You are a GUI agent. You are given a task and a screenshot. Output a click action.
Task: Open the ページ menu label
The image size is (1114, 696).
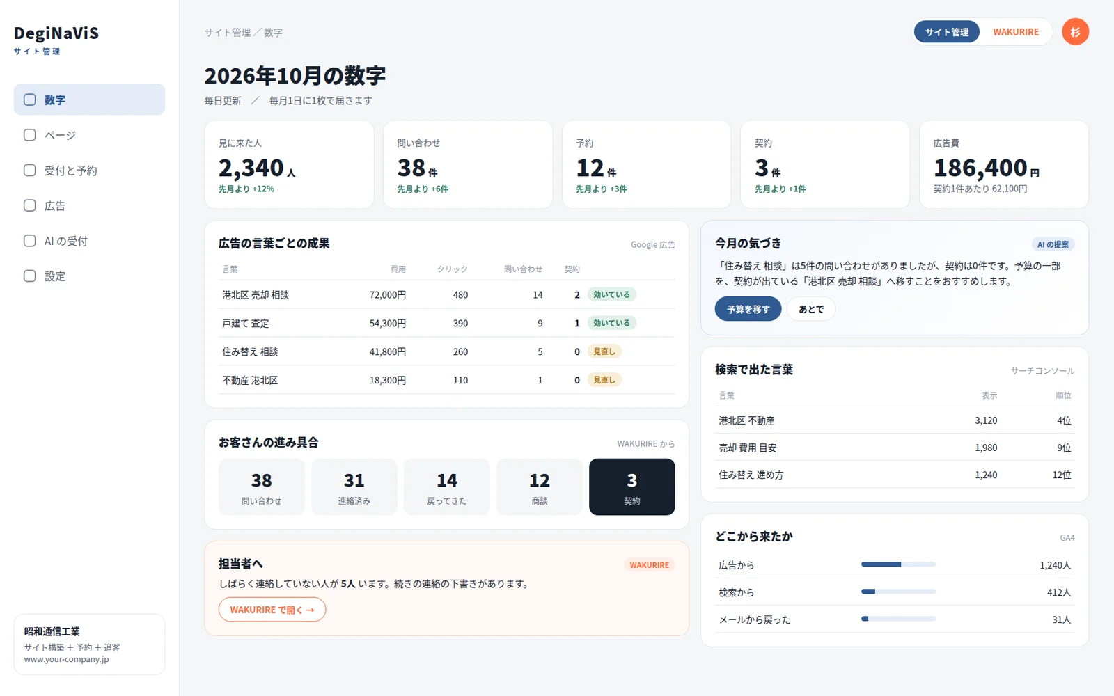tap(60, 135)
